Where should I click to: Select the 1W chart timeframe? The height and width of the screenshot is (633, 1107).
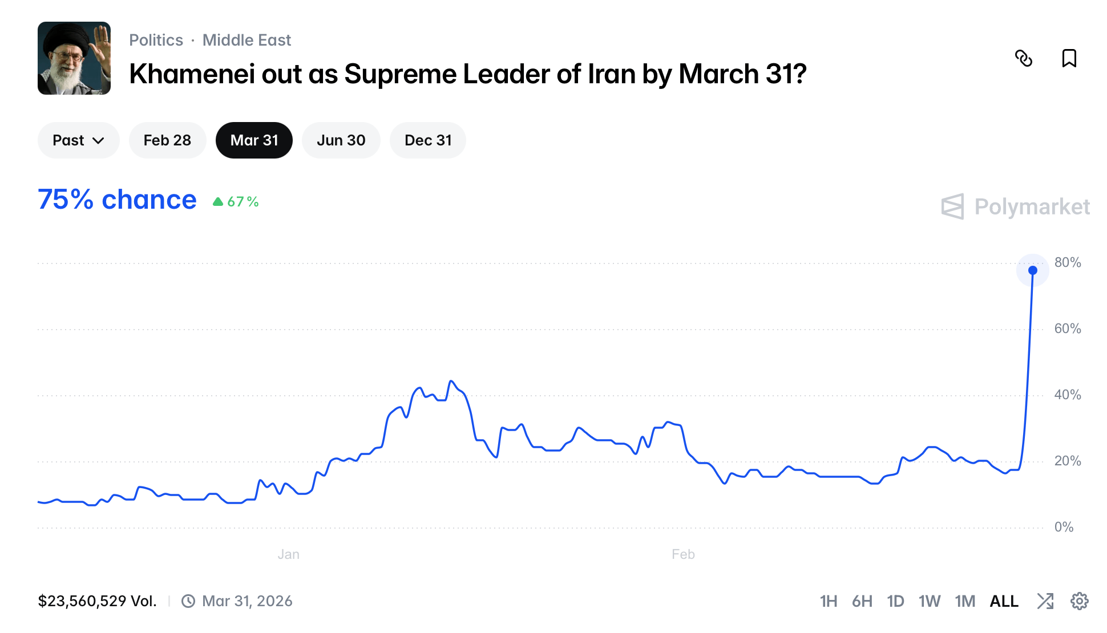point(930,600)
